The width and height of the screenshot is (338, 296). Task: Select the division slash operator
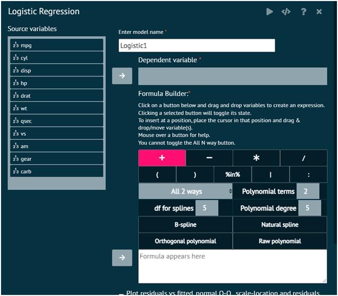(x=303, y=158)
